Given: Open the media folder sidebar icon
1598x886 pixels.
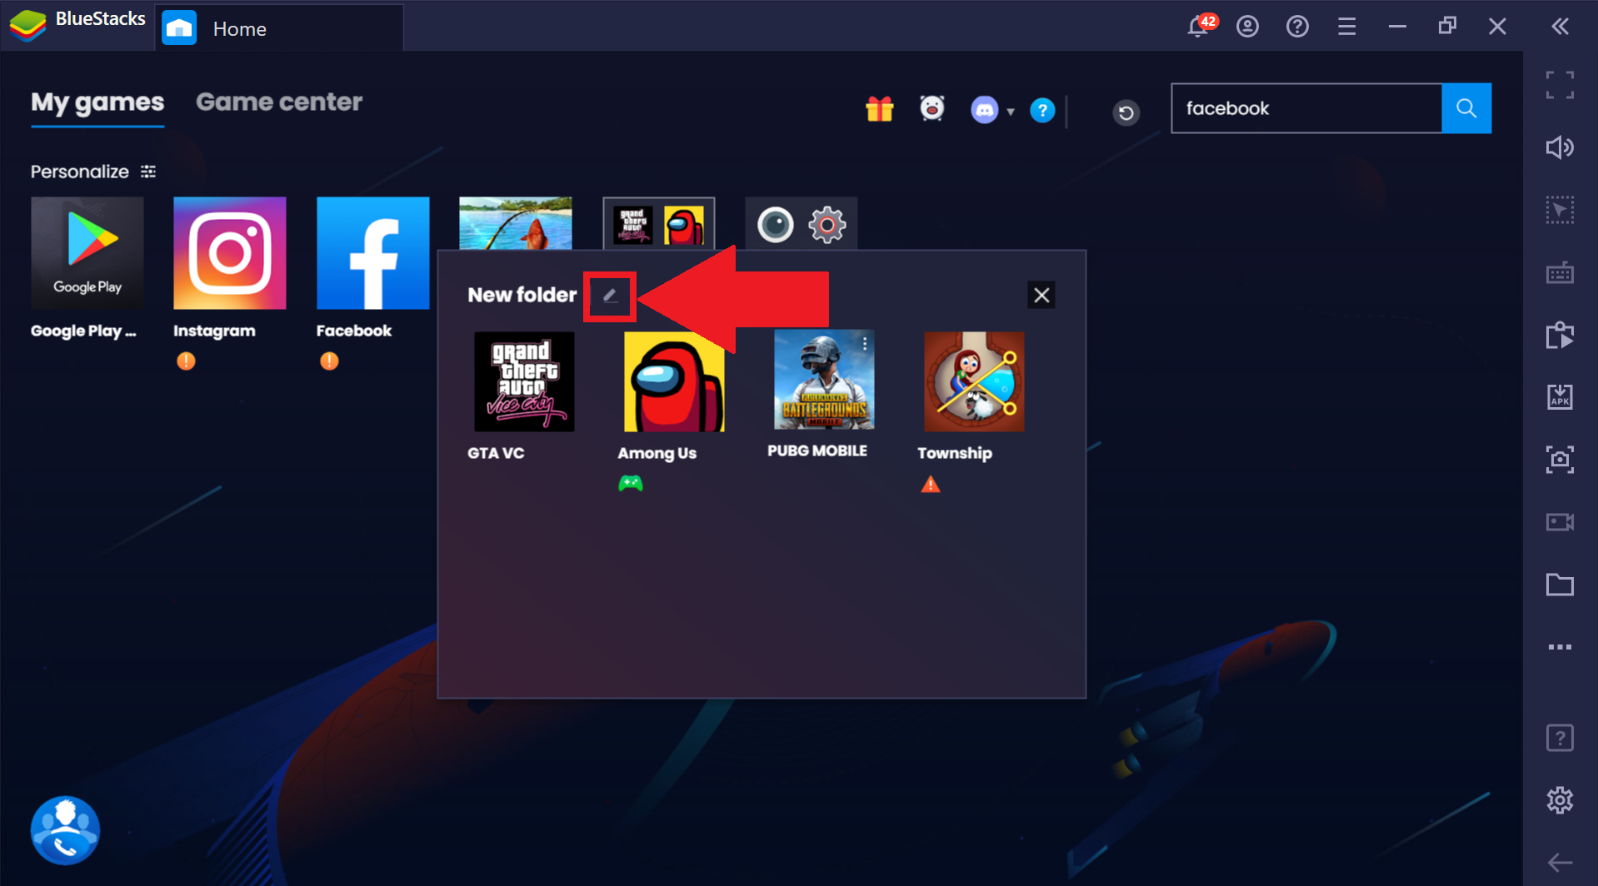Looking at the screenshot, I should pos(1560,585).
